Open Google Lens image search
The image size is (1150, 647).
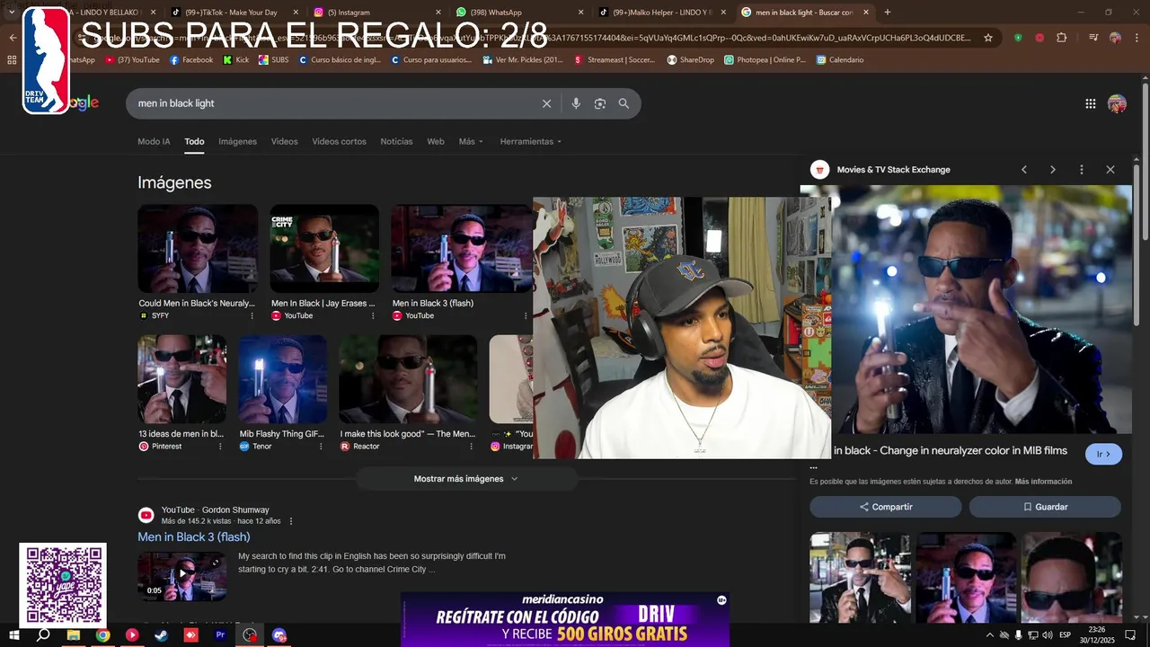600,103
